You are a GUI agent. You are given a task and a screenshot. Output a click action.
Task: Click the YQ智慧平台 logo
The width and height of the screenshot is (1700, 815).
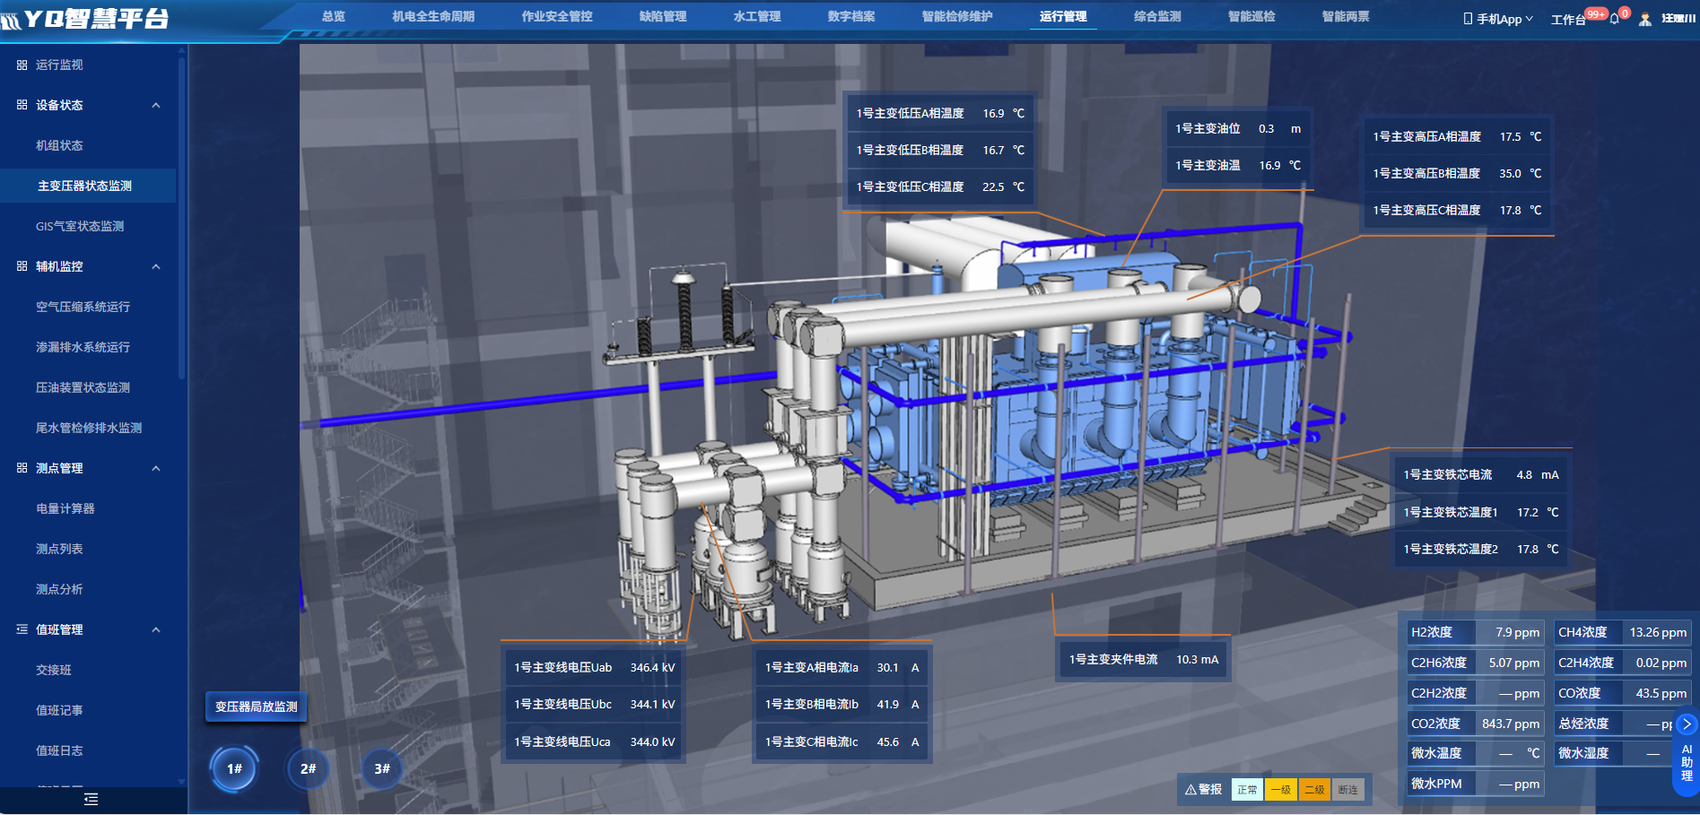87,18
